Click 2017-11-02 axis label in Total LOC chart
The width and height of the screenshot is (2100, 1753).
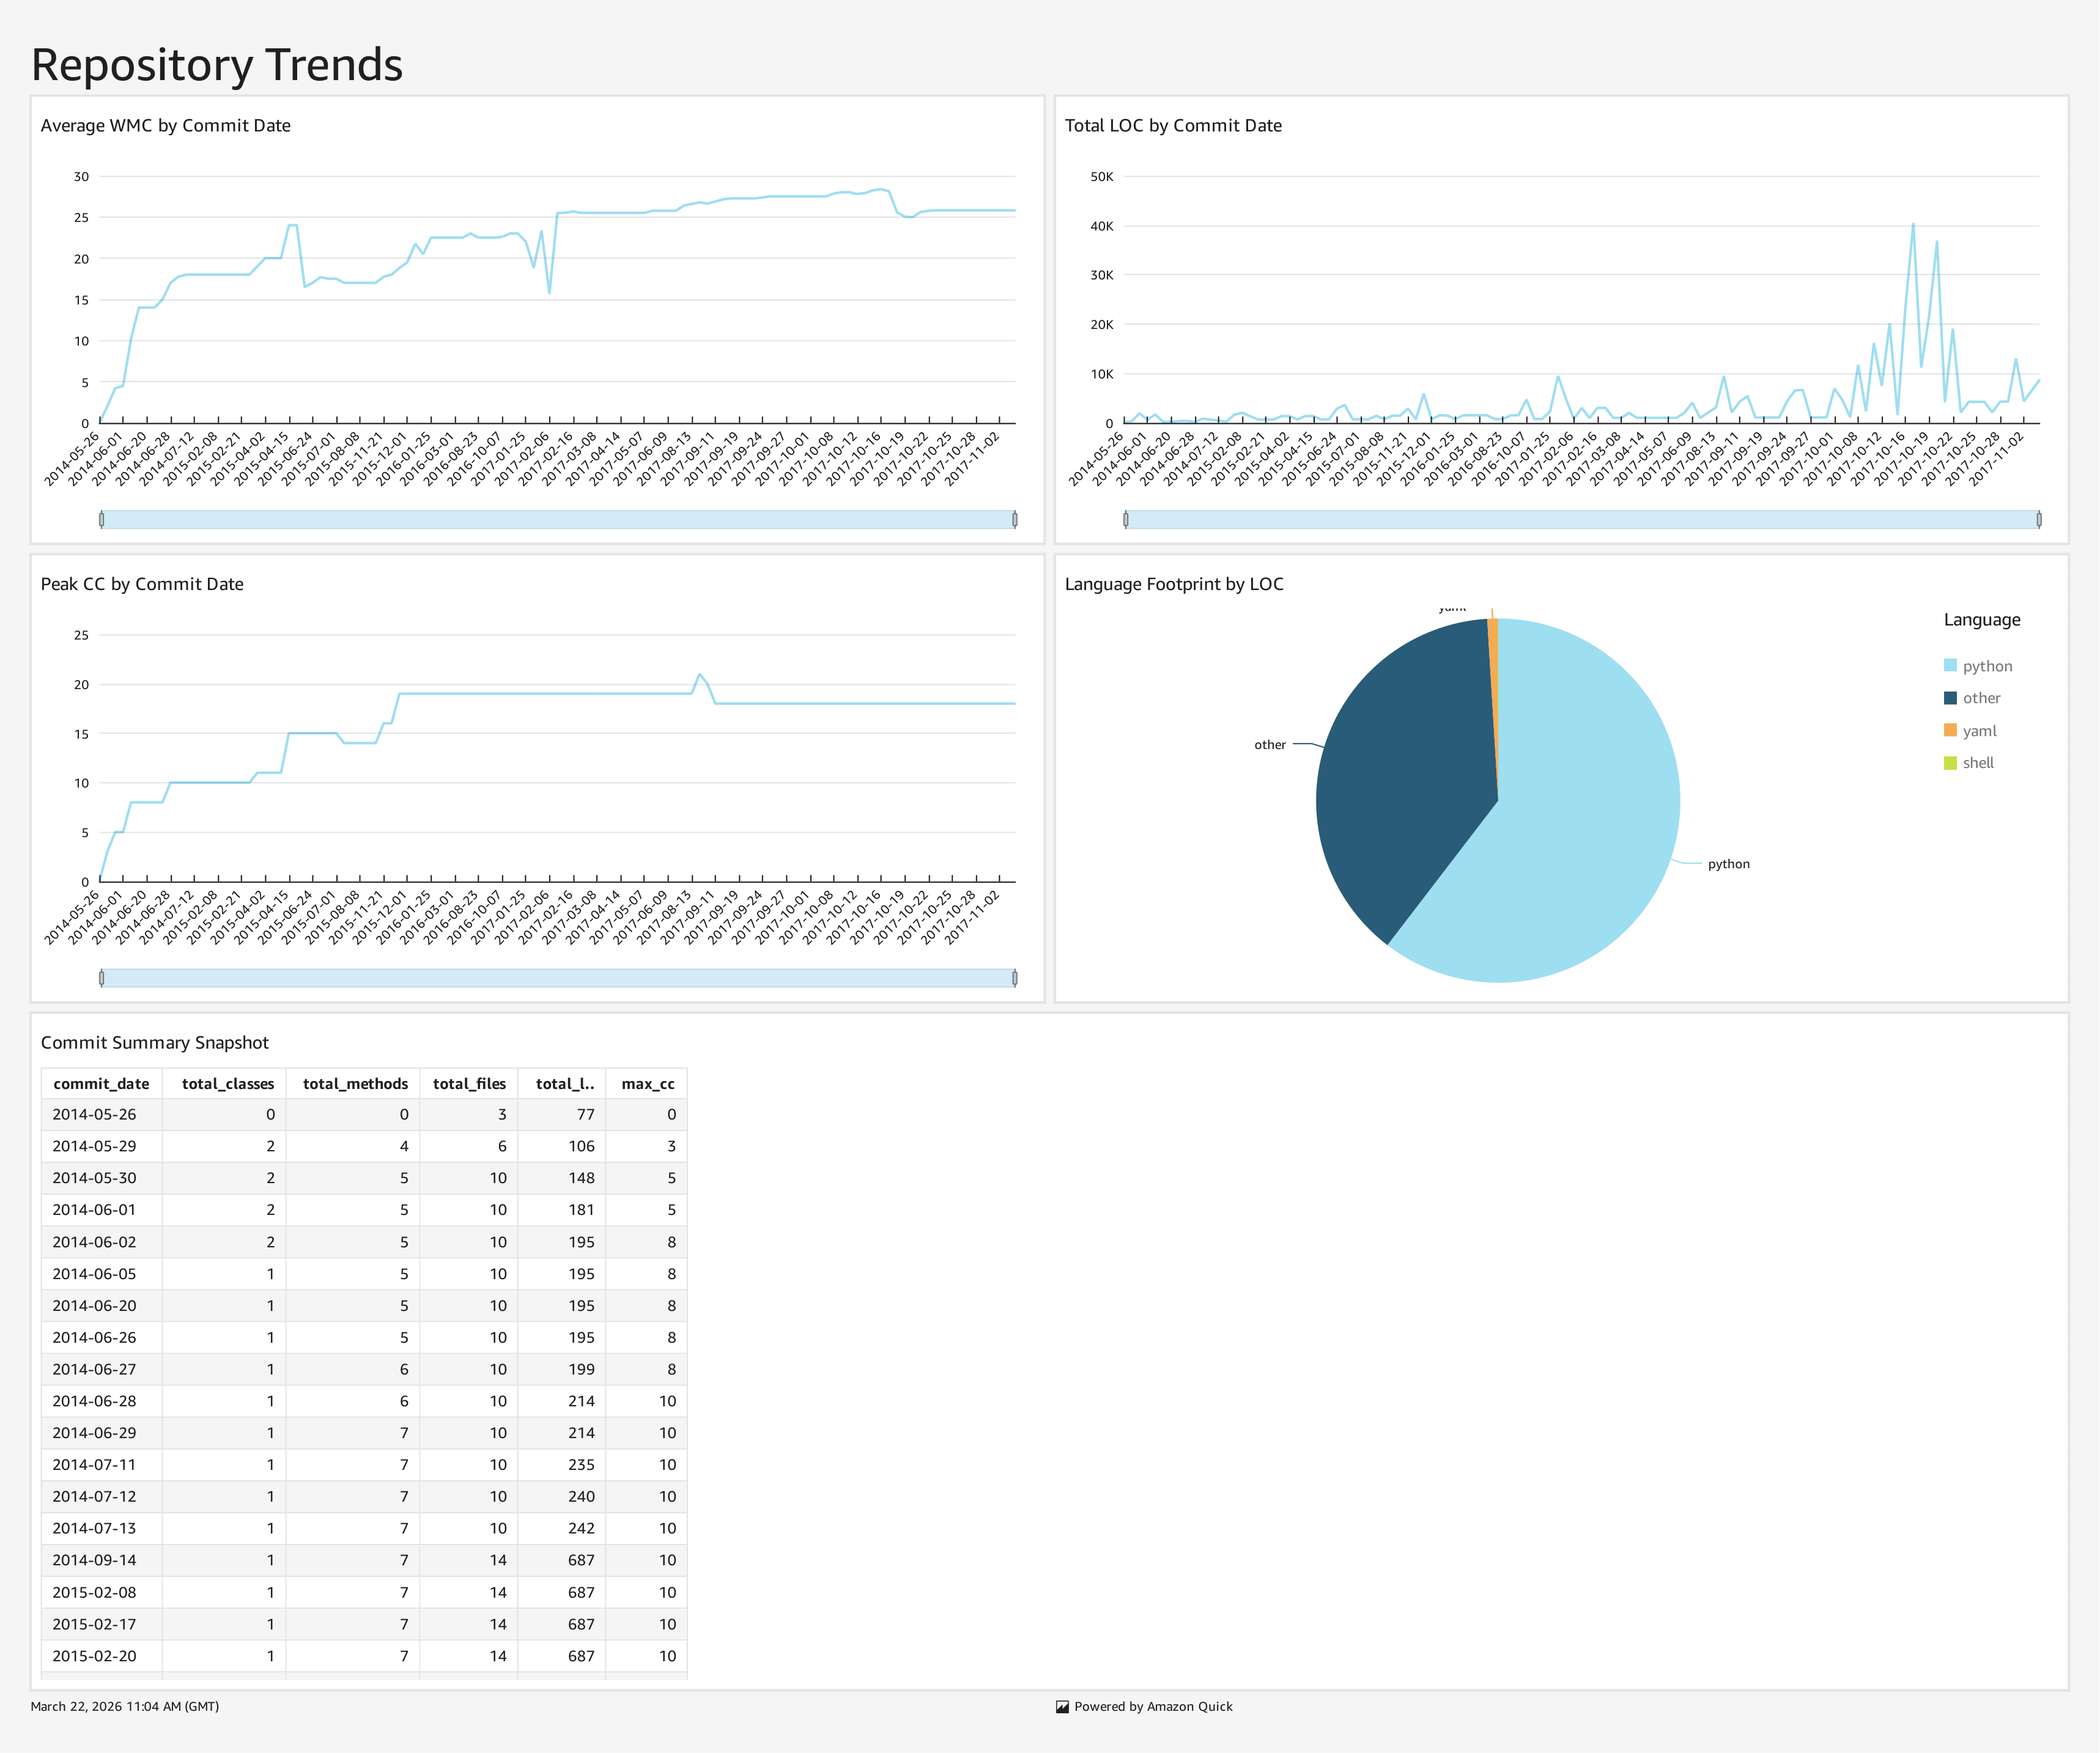click(1996, 459)
